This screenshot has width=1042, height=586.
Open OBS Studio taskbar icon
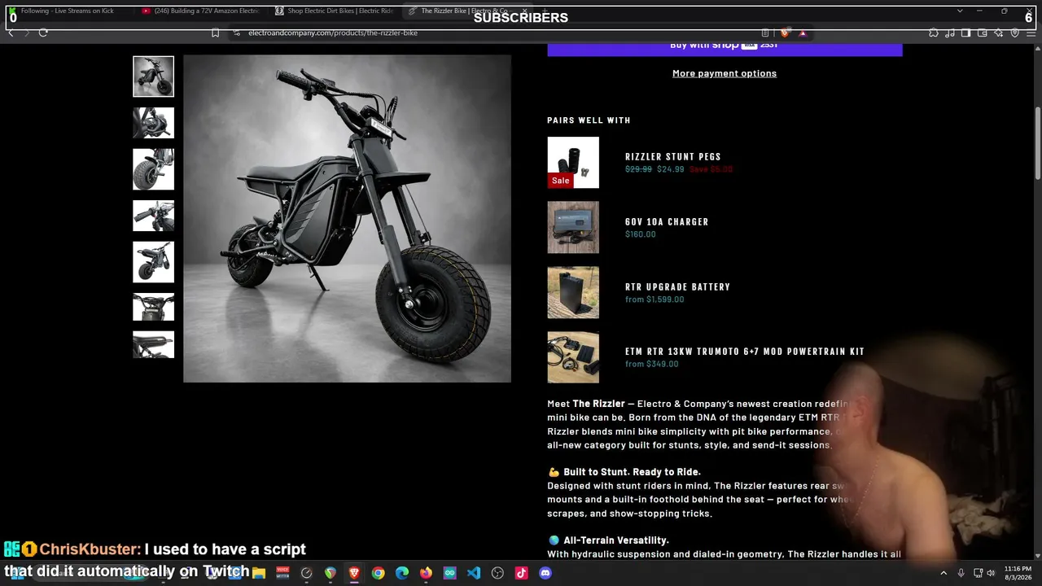pyautogui.click(x=497, y=573)
